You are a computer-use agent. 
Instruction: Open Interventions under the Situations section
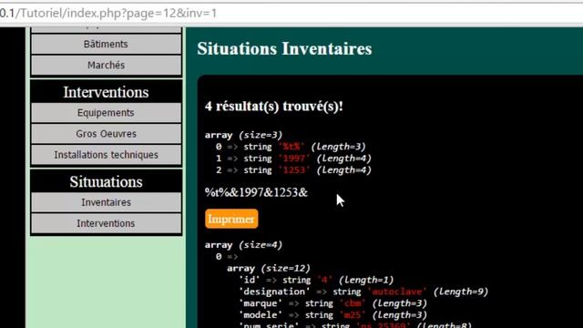pyautogui.click(x=106, y=223)
